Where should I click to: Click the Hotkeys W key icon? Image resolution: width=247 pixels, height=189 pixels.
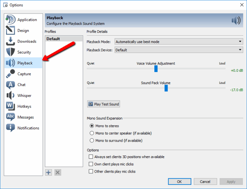(10, 106)
